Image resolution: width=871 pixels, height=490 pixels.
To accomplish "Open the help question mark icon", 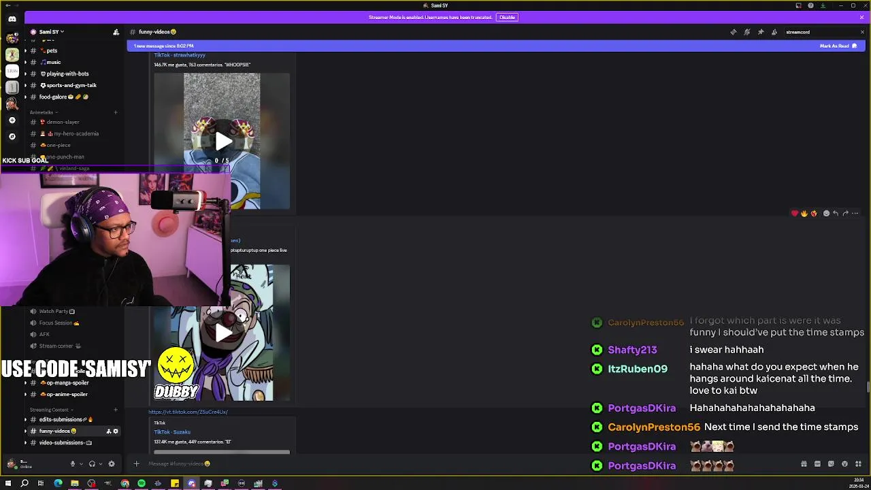I will point(810,5).
